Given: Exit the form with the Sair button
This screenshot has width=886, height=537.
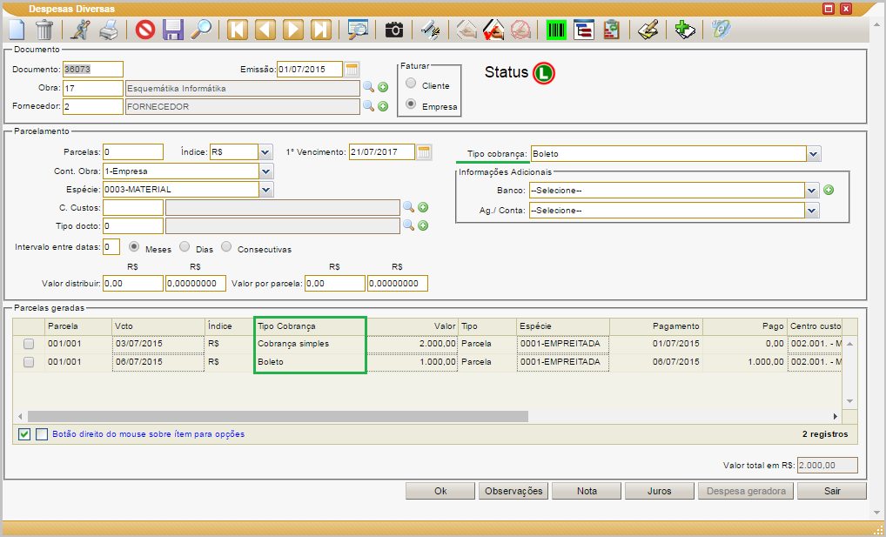Looking at the screenshot, I should (832, 491).
